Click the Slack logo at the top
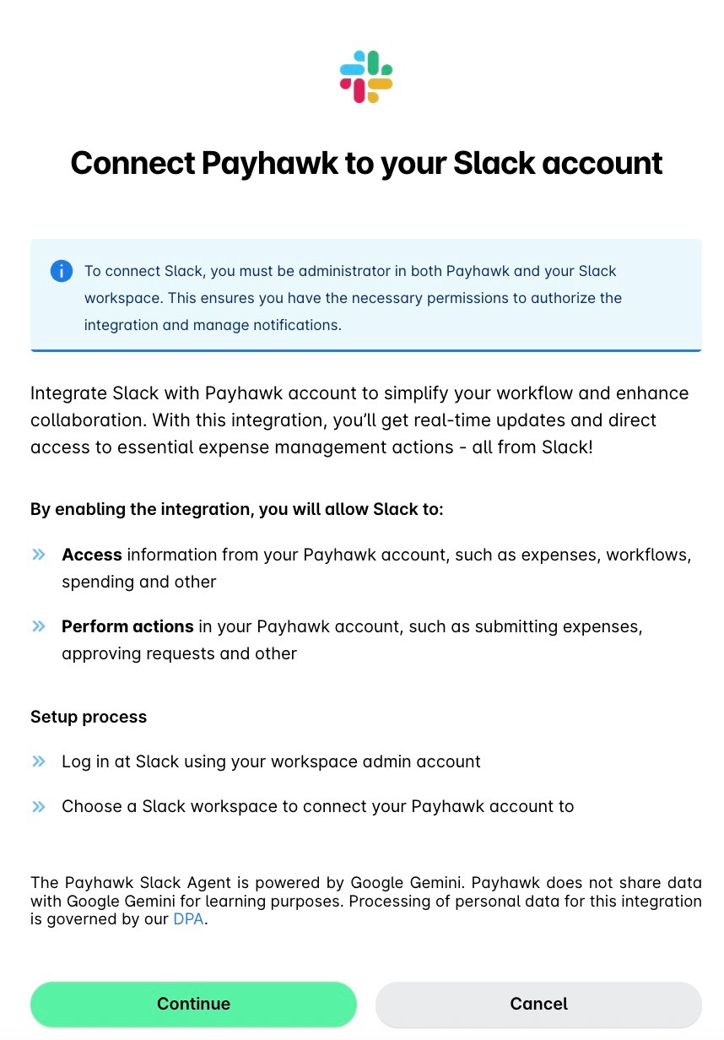724x1040 pixels. pyautogui.click(x=365, y=76)
